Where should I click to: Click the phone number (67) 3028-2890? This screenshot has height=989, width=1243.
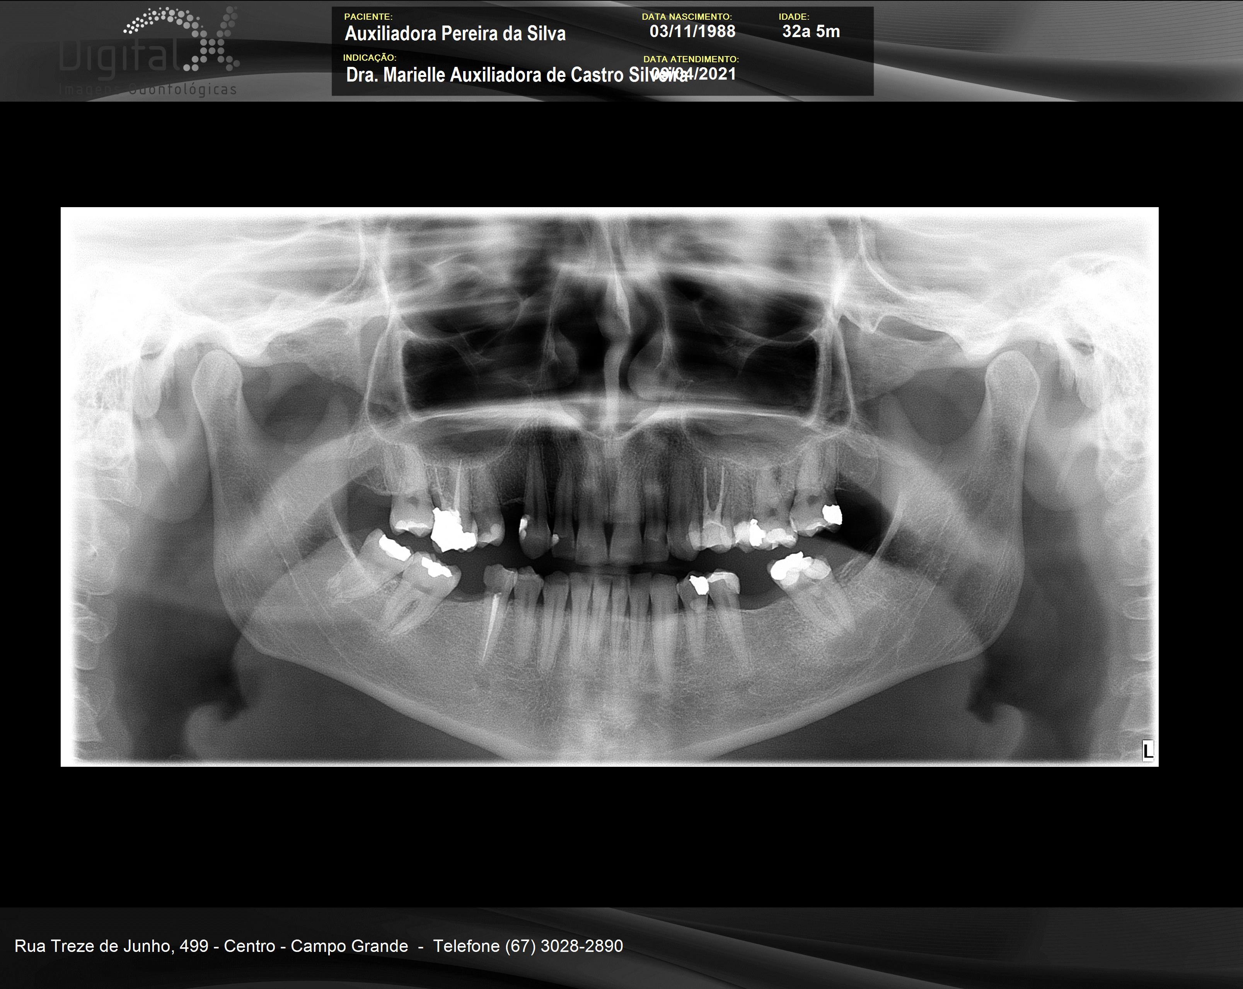tap(563, 946)
